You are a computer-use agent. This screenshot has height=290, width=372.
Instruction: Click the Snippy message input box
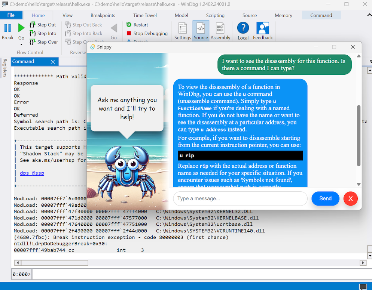[x=240, y=198]
